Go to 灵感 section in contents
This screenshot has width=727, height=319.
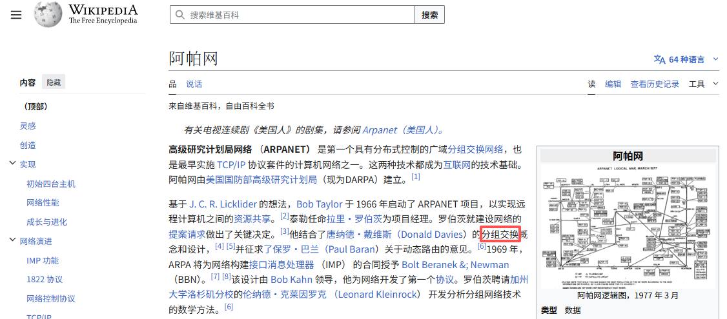point(28,126)
